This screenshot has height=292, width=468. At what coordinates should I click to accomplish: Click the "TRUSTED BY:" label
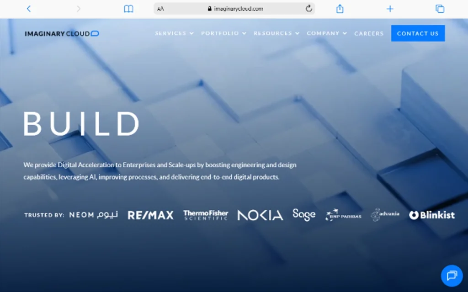click(x=44, y=215)
